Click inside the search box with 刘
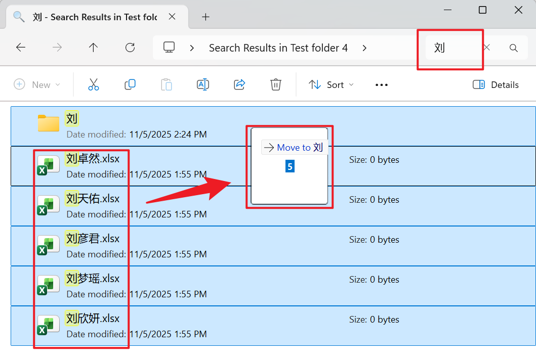The height and width of the screenshot is (362, 536). [x=450, y=48]
